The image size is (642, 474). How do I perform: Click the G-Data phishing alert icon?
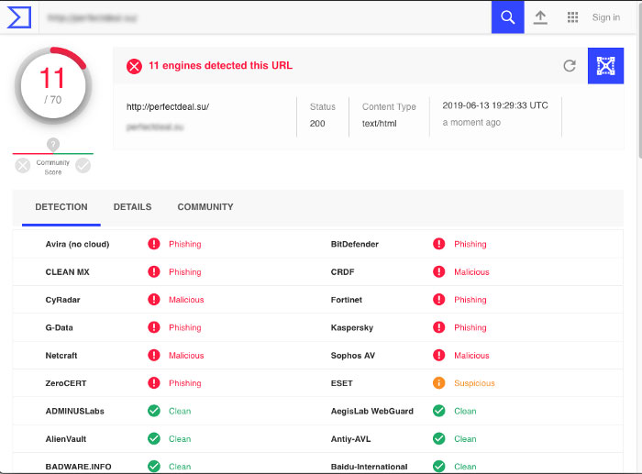pyautogui.click(x=154, y=327)
